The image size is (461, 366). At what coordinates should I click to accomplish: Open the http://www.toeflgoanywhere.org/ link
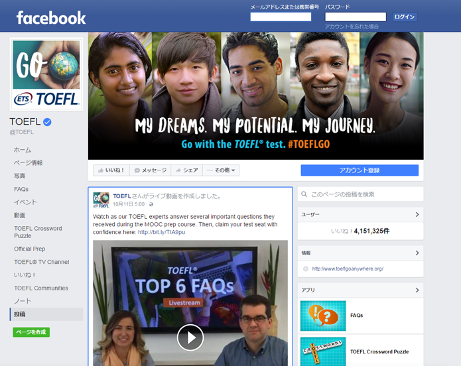(x=348, y=269)
